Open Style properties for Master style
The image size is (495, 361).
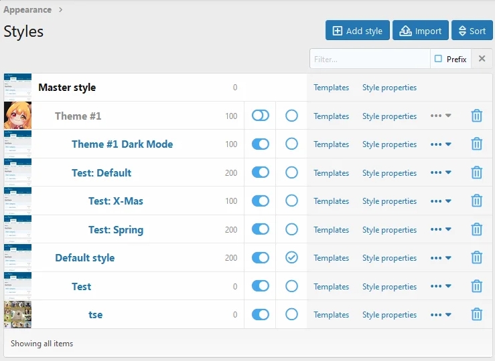coord(389,88)
